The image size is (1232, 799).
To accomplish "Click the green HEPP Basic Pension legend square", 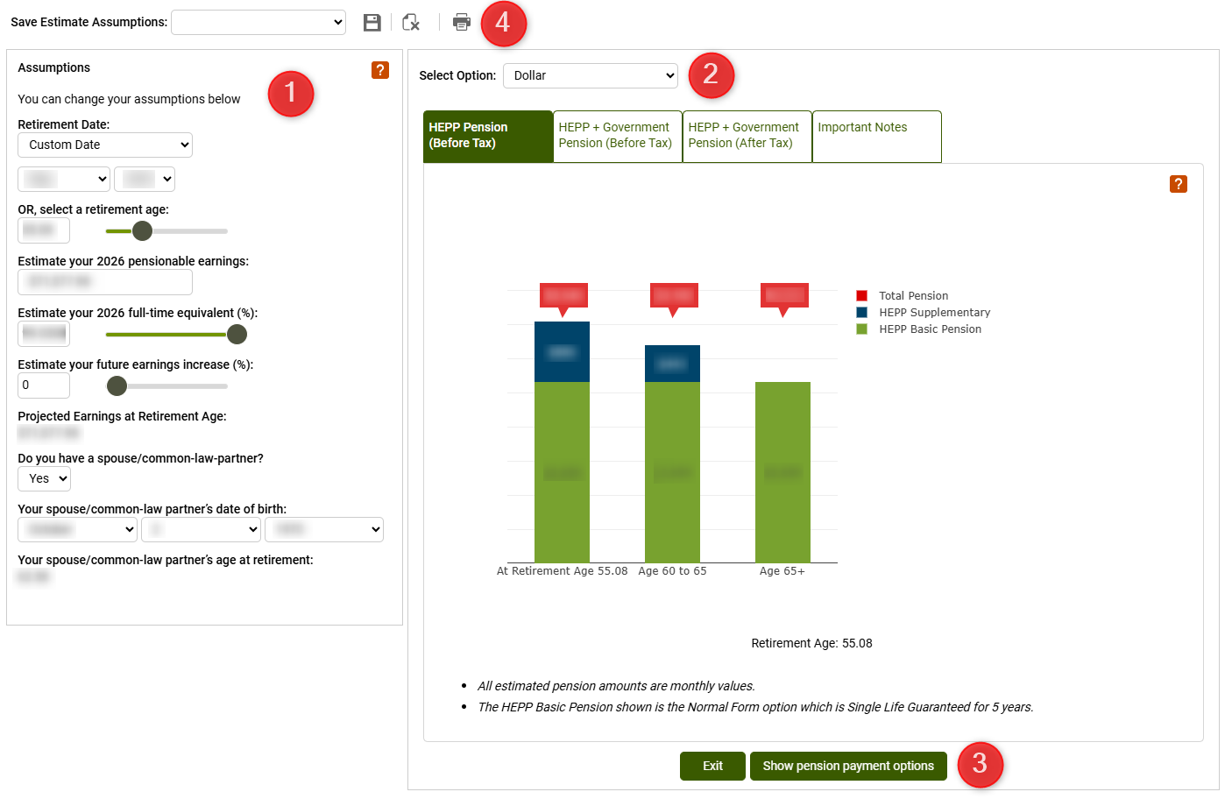I will [x=862, y=329].
